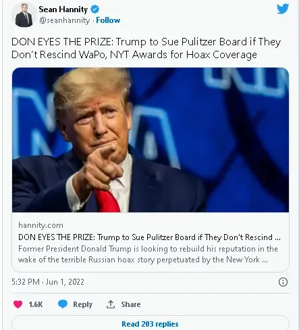Click the blue verified checkmark badge
Viewport: 299px width, 330px height.
tap(94, 9)
